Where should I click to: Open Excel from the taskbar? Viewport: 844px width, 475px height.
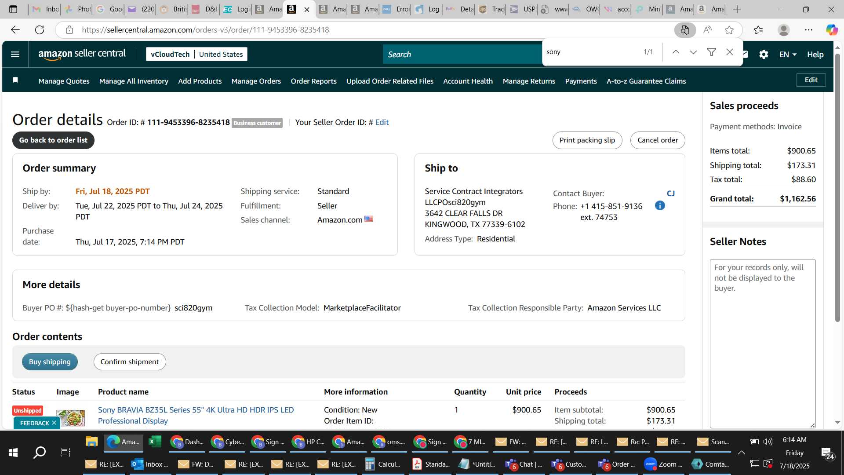pos(155,442)
